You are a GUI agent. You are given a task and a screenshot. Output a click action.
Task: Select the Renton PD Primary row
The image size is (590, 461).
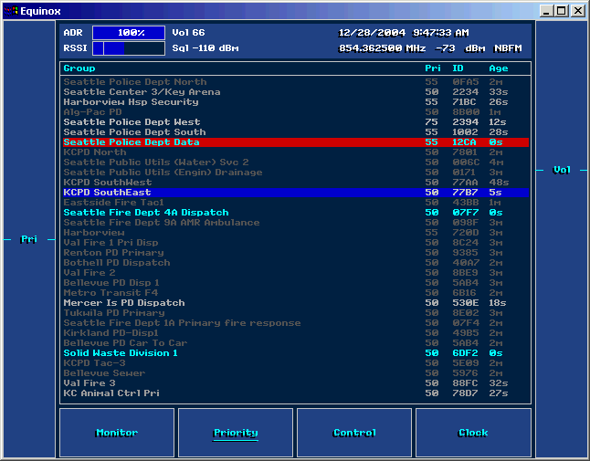pyautogui.click(x=296, y=253)
